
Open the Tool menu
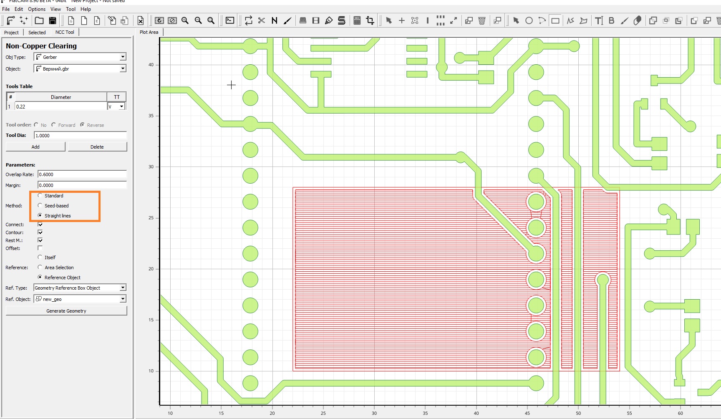pyautogui.click(x=71, y=9)
